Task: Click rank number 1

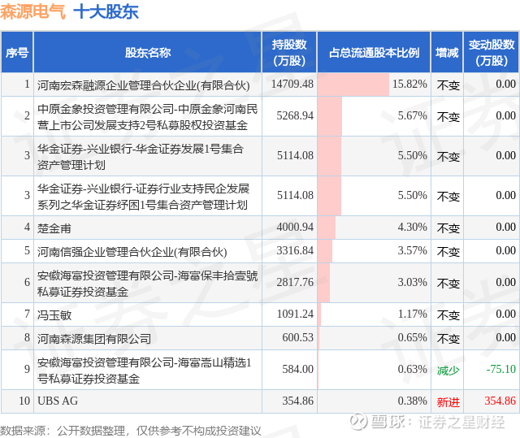Action: click(27, 85)
